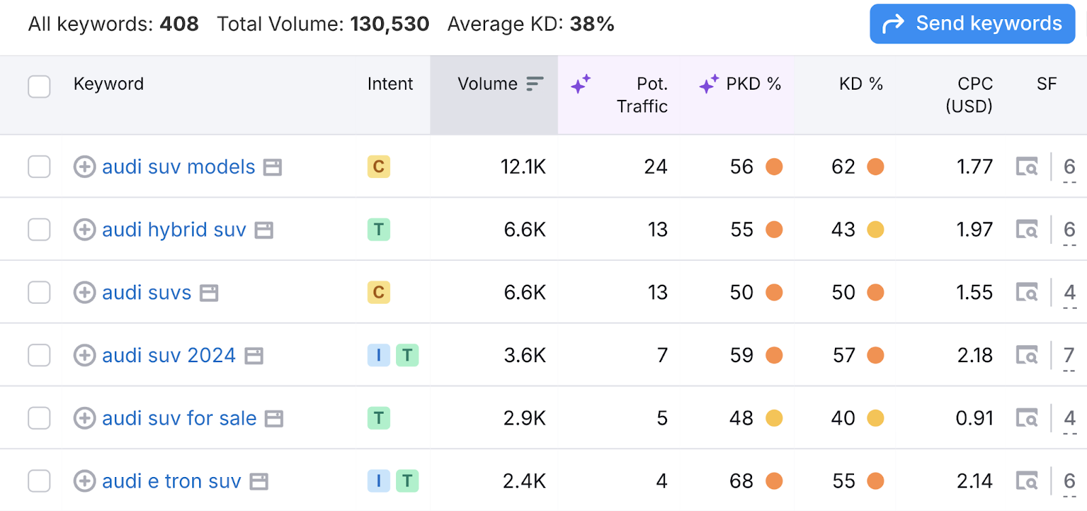This screenshot has width=1087, height=511.
Task: Open SERP view icon for audi suvs row
Action: (1027, 292)
